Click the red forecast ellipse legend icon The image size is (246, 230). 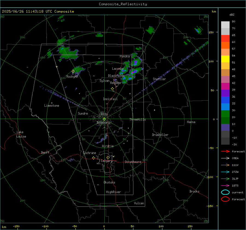[x=225, y=199]
